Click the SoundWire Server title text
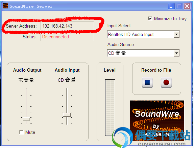 (31, 6)
